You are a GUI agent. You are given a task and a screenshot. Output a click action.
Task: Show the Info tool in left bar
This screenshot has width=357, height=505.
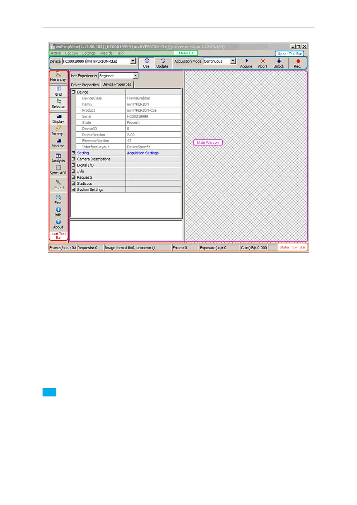[58, 212]
